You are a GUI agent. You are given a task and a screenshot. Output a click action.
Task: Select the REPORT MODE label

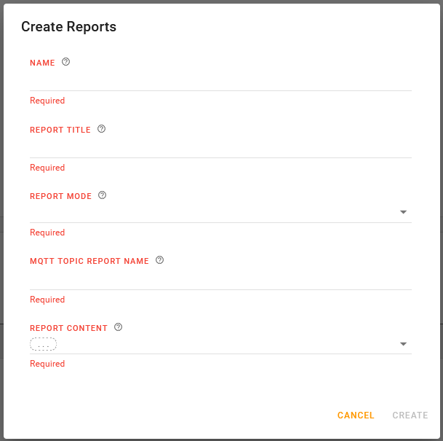pos(61,196)
